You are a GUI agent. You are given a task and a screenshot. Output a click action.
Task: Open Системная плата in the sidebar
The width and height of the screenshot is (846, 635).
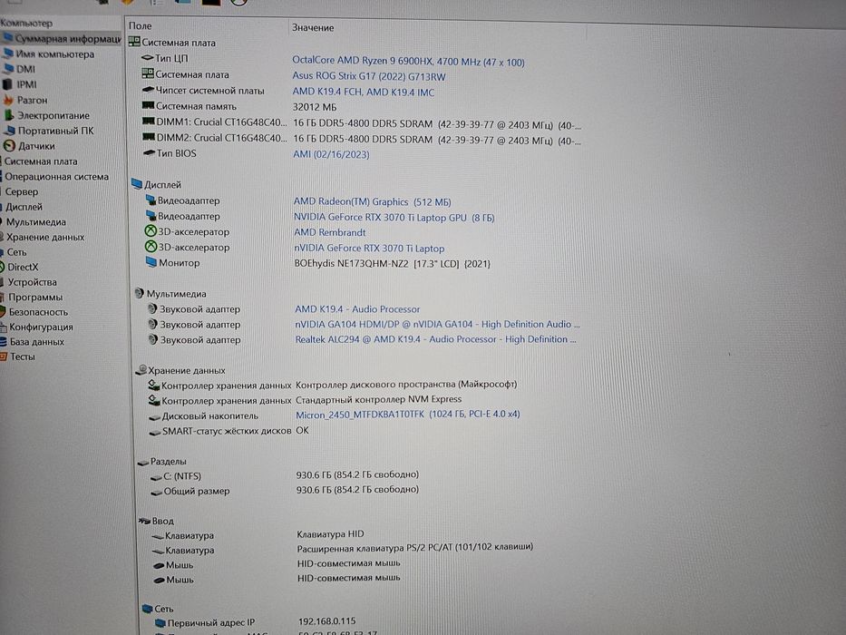pos(41,161)
